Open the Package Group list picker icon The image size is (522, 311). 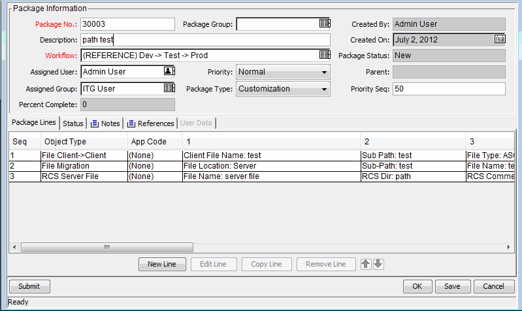tap(325, 24)
